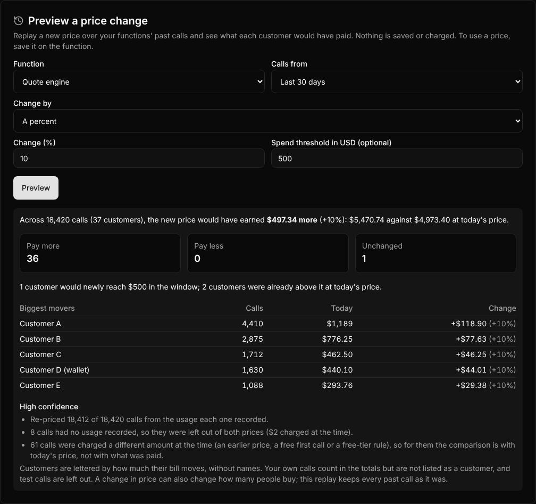
Task: Click the Change (%) input field
Action: [139, 158]
